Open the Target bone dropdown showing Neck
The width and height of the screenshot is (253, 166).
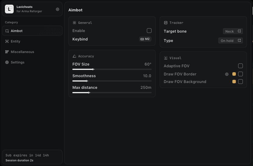(233, 31)
